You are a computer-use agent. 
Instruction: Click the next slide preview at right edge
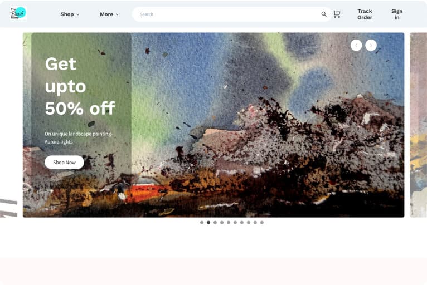(418, 125)
